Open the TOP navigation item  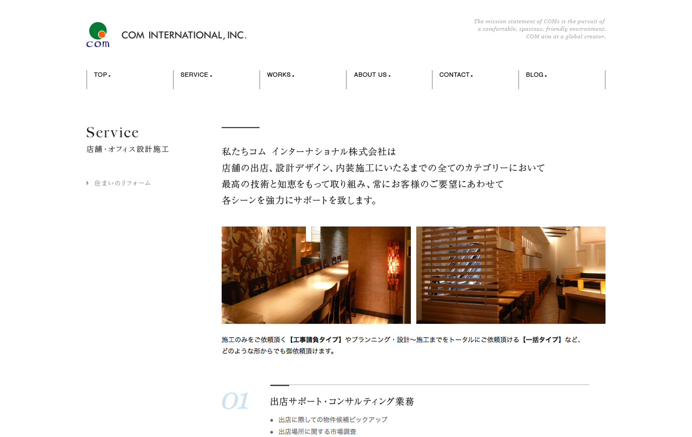101,75
